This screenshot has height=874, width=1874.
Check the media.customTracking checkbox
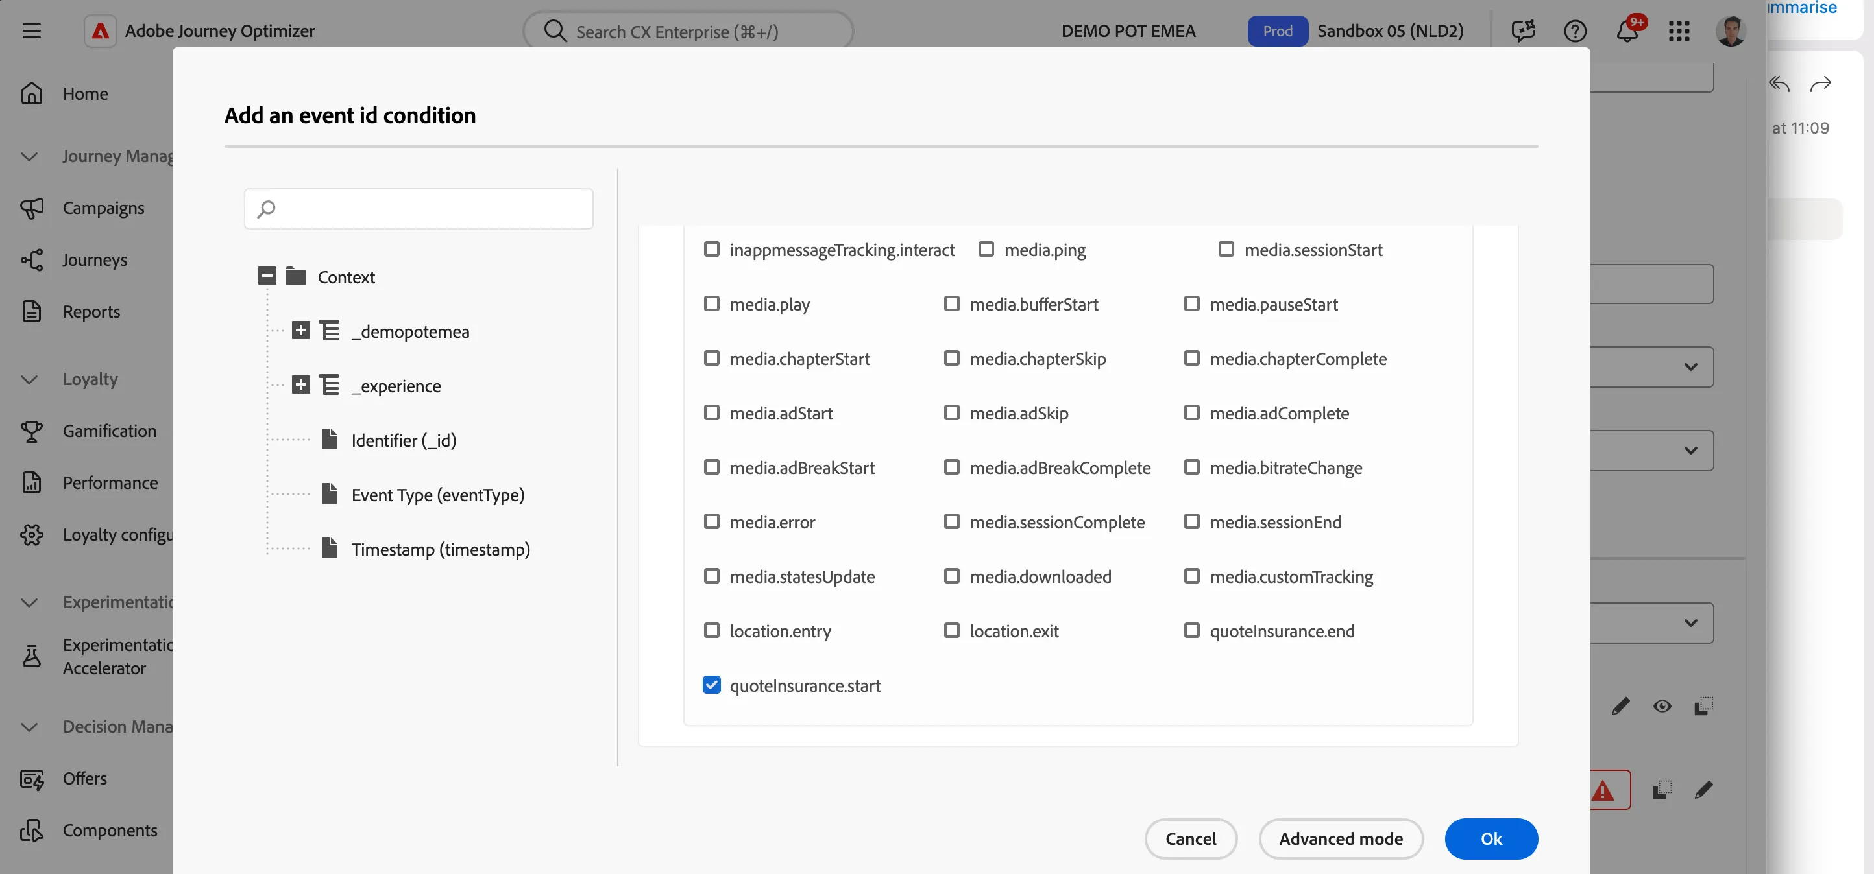point(1191,576)
